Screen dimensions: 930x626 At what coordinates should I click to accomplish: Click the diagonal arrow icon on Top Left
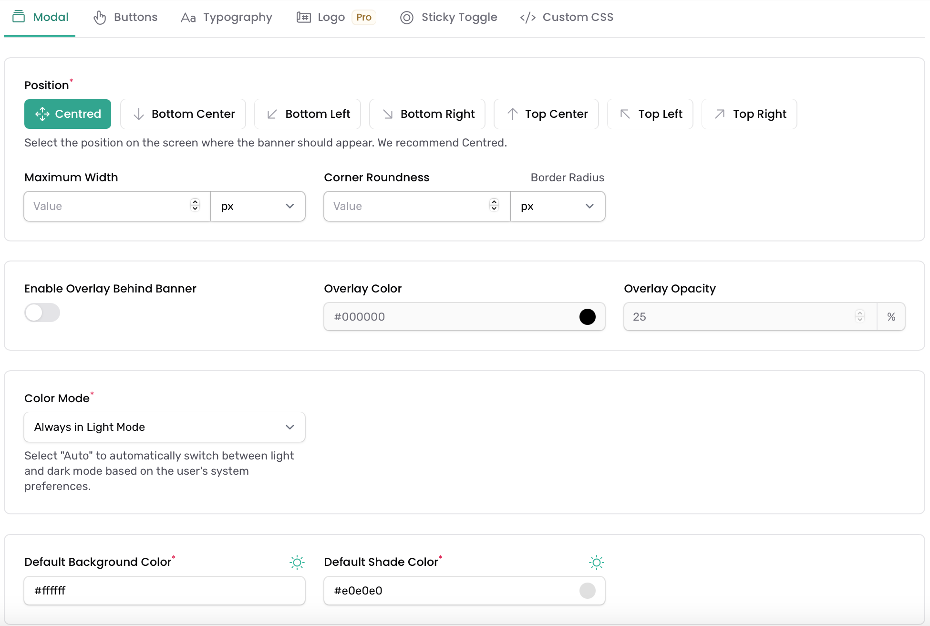pos(625,114)
